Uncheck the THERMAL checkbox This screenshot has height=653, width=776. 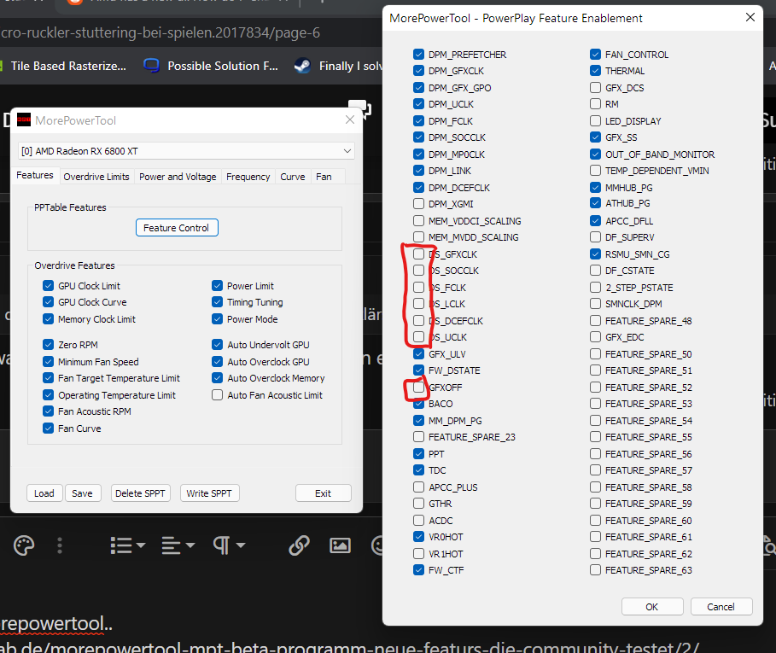pos(595,71)
